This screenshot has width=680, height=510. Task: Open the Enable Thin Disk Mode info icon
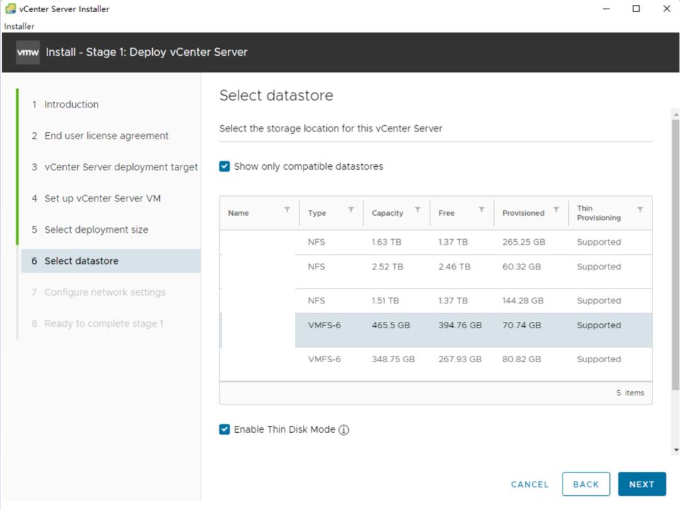tap(344, 430)
